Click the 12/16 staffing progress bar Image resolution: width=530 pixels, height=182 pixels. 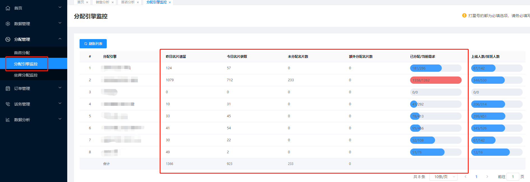coord(497,152)
